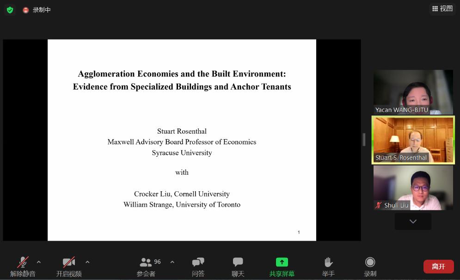
Task: Click the slide title 'Agglomeration Economies and the Built Environment'
Action: (182, 74)
